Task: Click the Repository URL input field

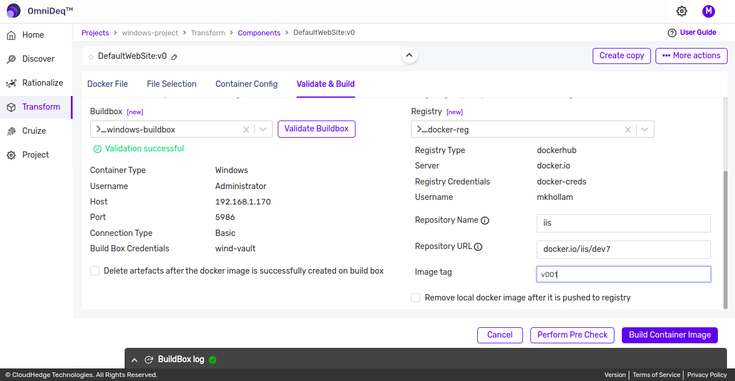Action: pyautogui.click(x=624, y=250)
